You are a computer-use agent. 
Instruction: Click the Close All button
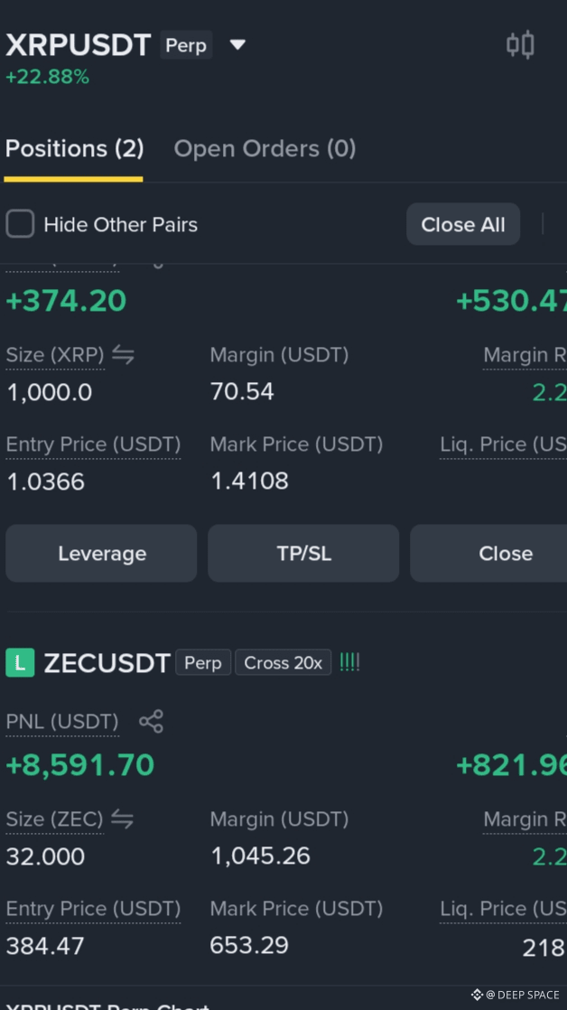pyautogui.click(x=463, y=224)
